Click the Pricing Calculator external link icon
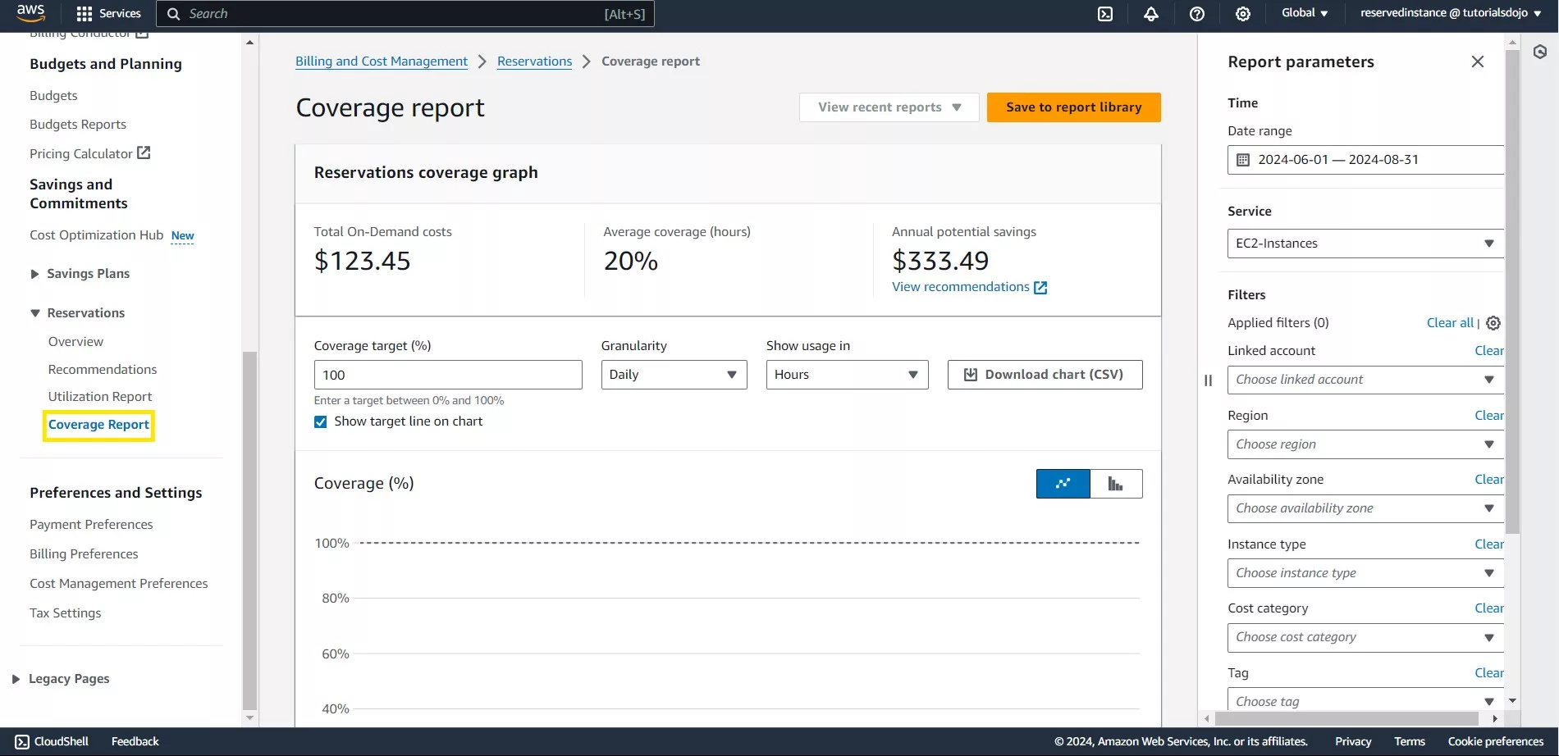 pos(144,153)
